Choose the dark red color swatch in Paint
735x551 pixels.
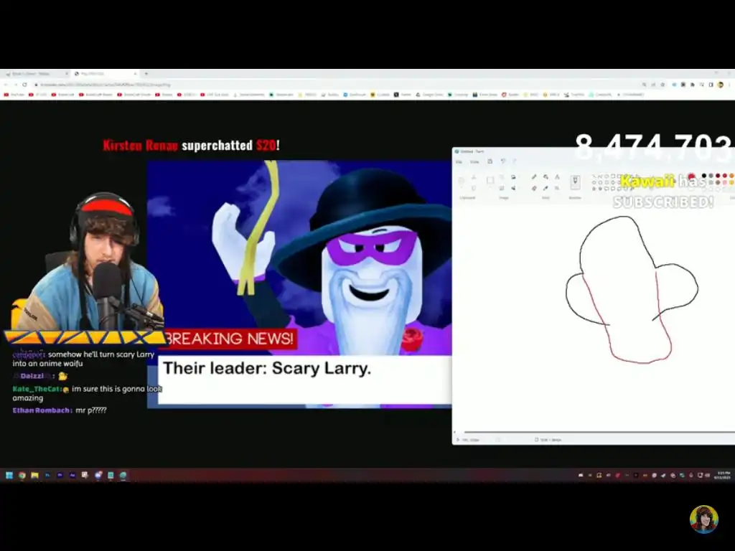[x=718, y=176]
